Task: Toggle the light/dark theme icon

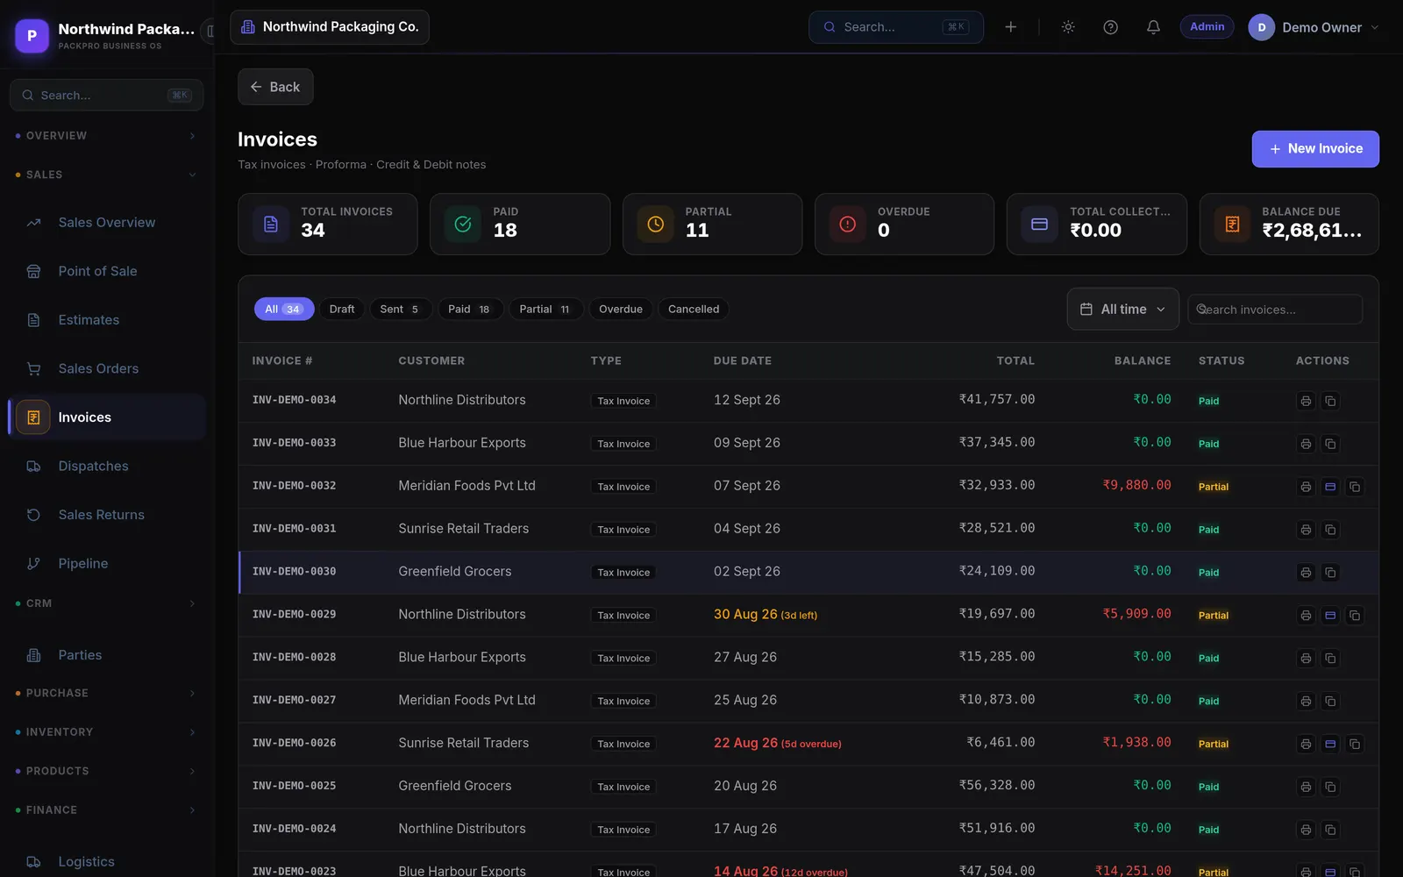Action: pyautogui.click(x=1068, y=27)
